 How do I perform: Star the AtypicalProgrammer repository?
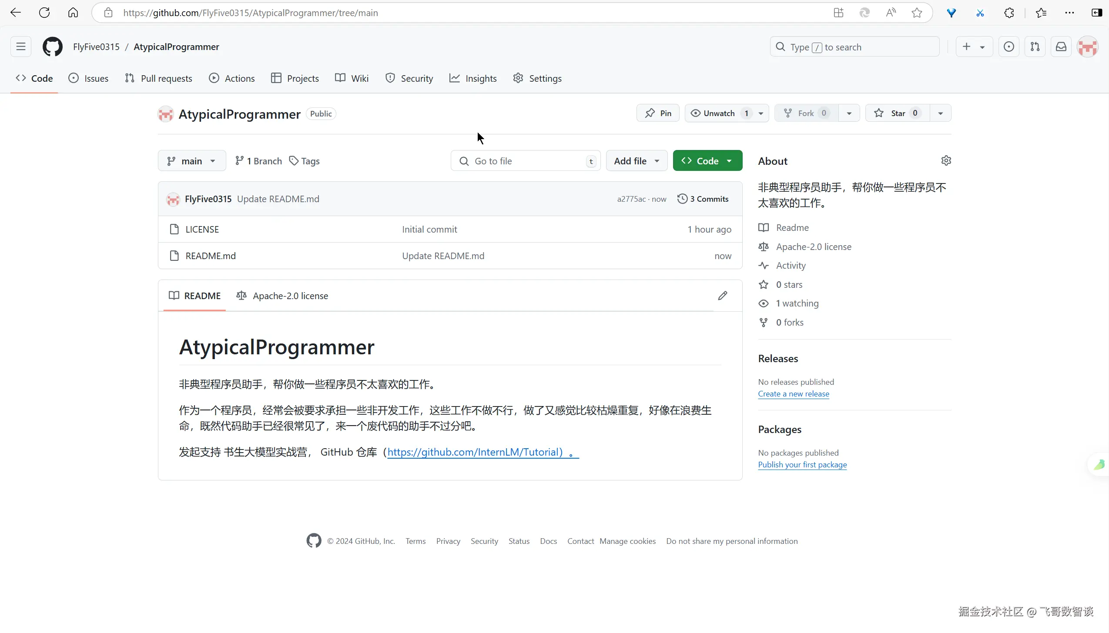(x=897, y=113)
